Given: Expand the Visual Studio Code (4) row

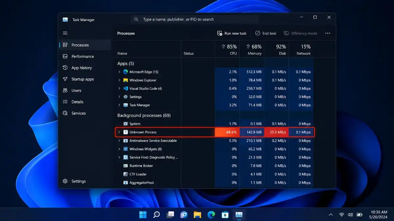Looking at the screenshot, I should tap(119, 88).
